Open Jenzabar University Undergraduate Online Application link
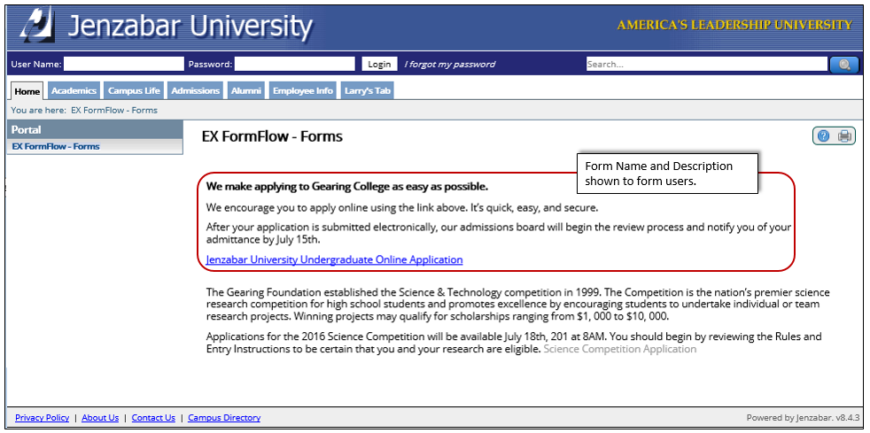This screenshot has width=870, height=433. (335, 259)
